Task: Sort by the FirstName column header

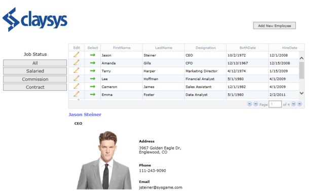Action: click(122, 48)
